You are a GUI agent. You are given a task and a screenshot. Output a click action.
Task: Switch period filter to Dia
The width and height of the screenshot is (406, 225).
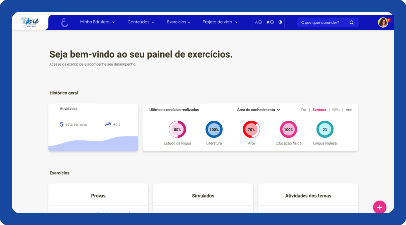coord(304,110)
